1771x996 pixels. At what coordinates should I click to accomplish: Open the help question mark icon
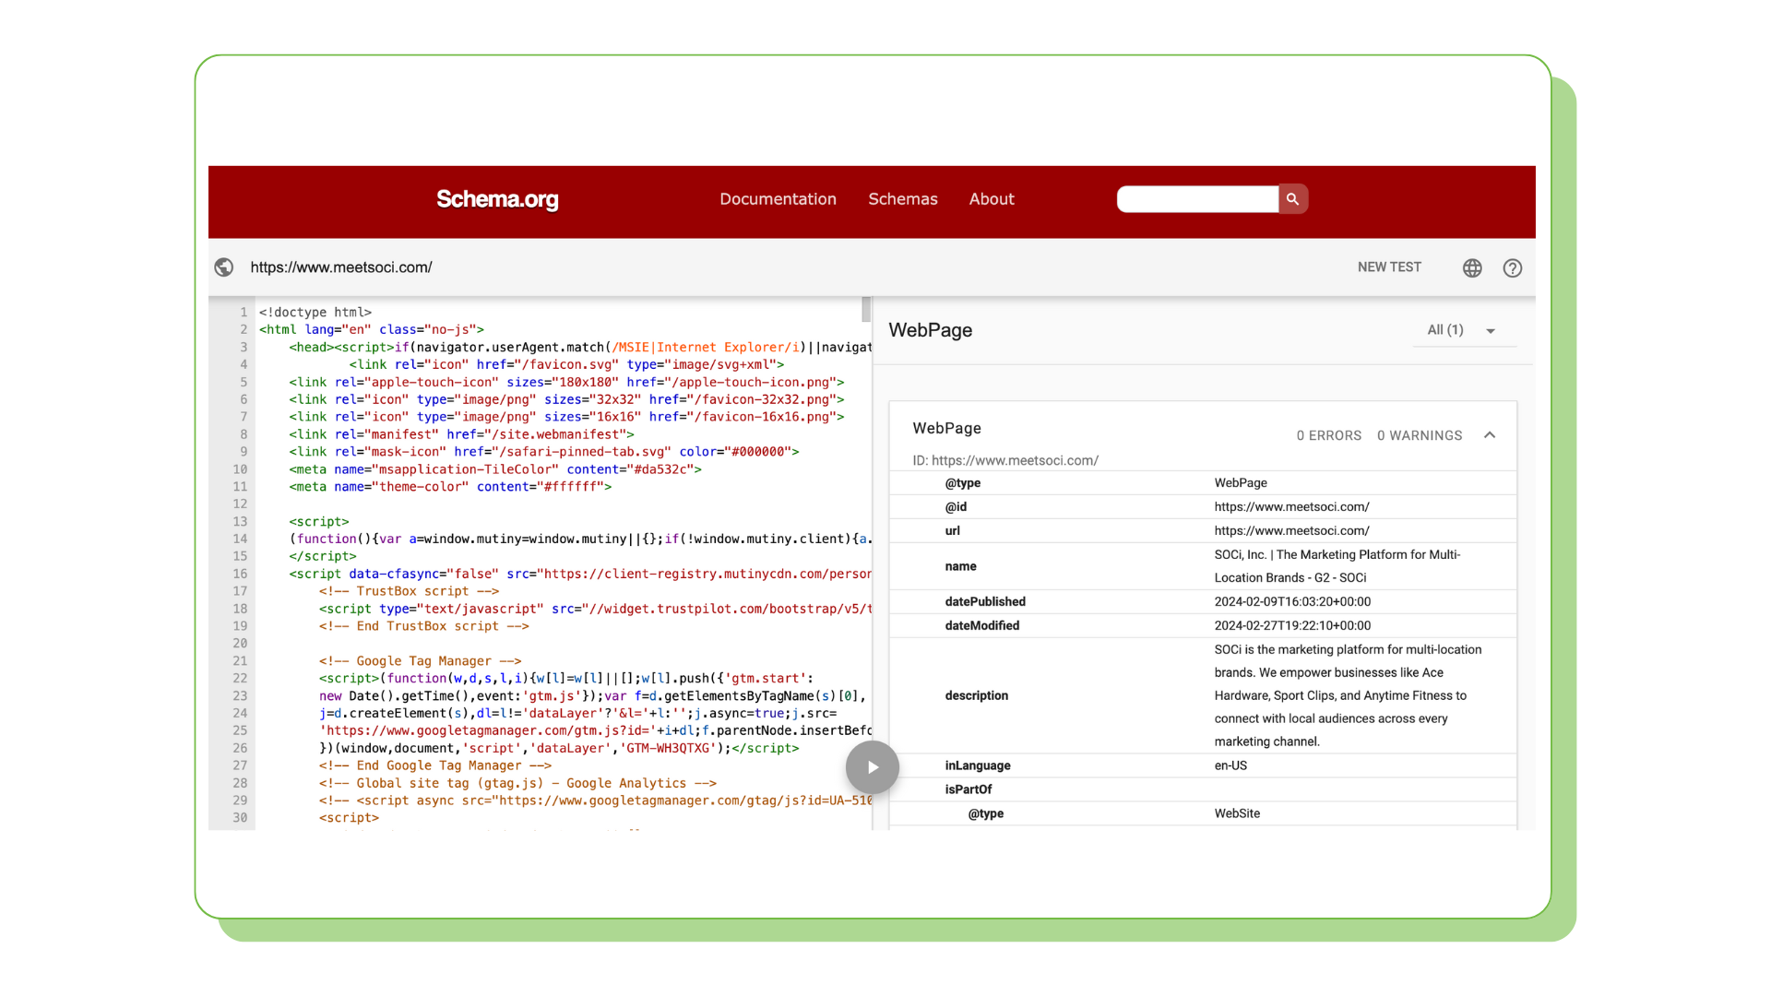(1513, 268)
